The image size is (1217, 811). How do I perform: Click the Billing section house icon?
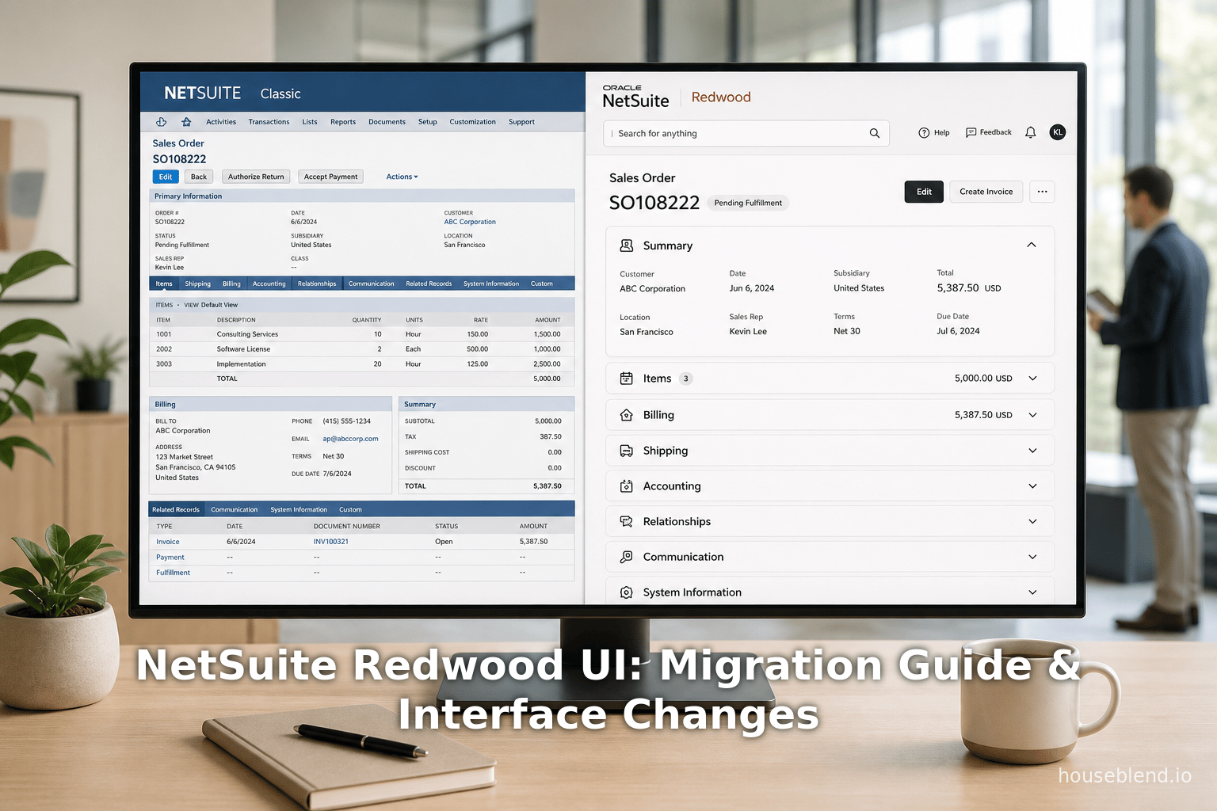coord(626,415)
